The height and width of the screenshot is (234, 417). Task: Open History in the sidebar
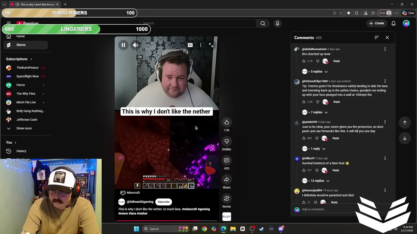coord(26,151)
